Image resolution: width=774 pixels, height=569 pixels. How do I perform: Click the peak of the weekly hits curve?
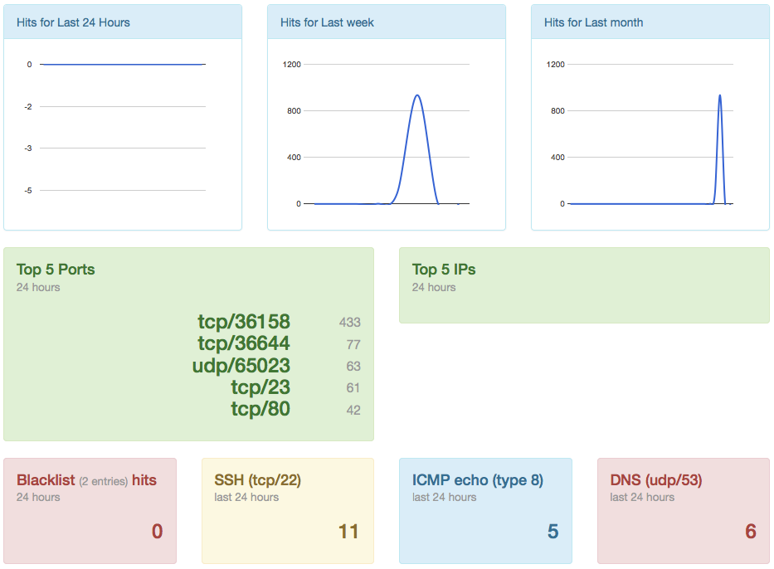point(417,95)
